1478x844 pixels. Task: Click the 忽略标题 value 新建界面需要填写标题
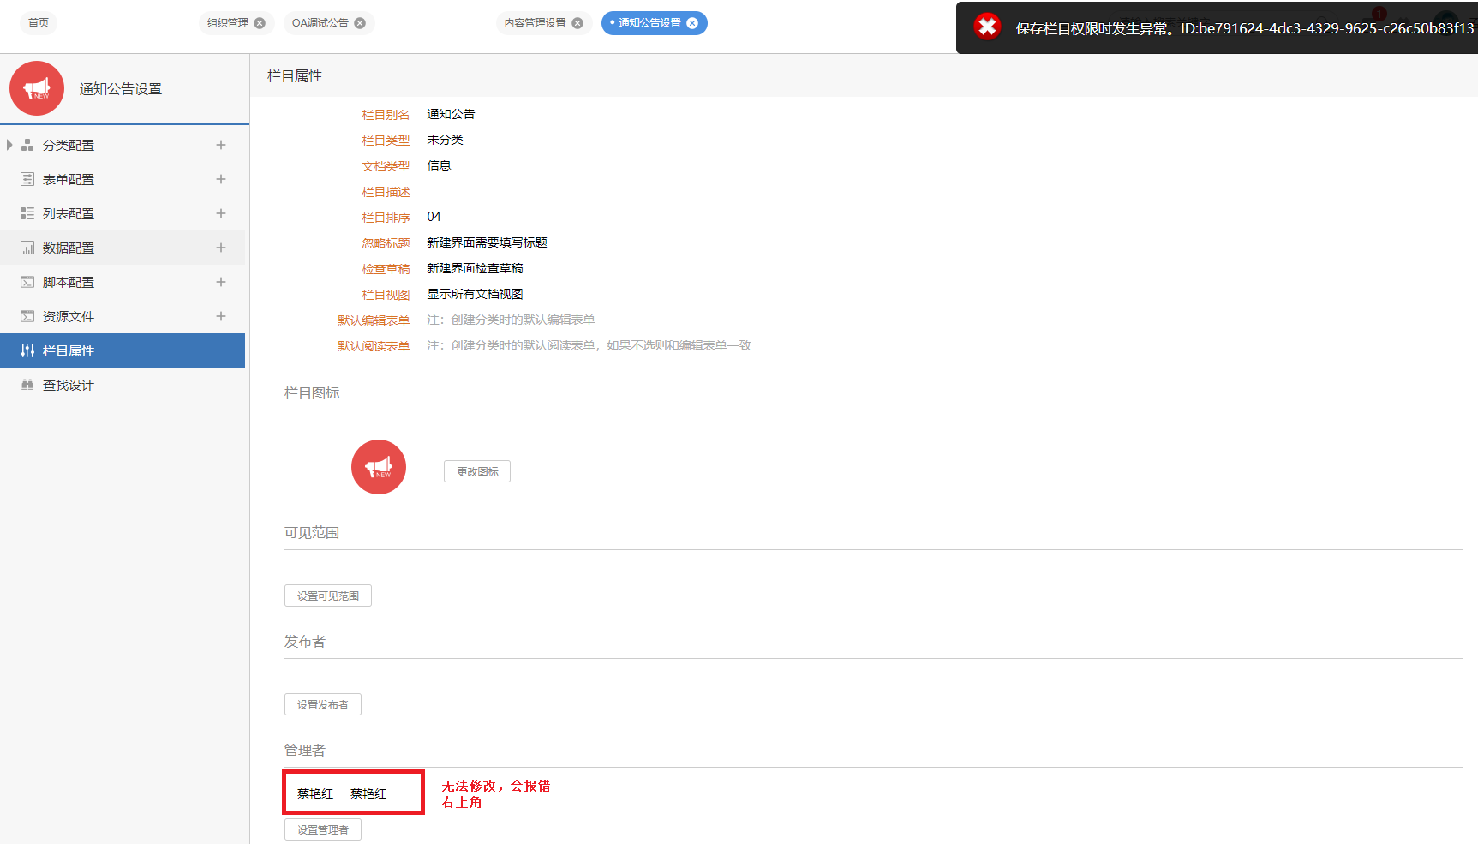487,242
